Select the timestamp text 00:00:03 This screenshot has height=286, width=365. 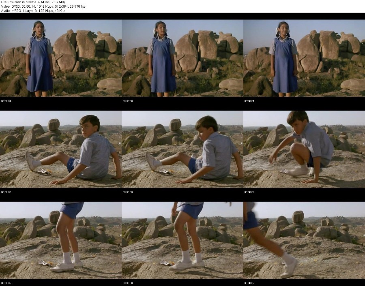[128, 192]
